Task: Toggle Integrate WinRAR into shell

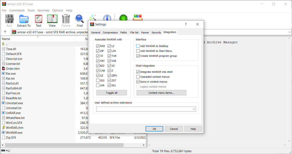Action: (138, 72)
